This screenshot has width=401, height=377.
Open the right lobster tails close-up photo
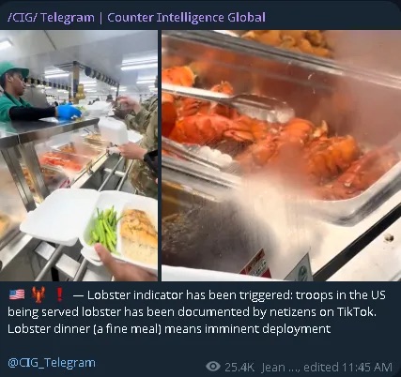pos(281,156)
